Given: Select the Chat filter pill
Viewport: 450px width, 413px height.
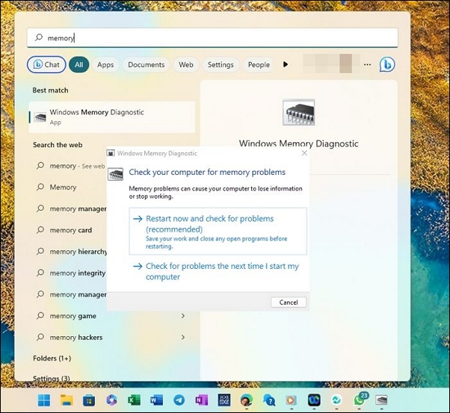Looking at the screenshot, I should point(46,65).
